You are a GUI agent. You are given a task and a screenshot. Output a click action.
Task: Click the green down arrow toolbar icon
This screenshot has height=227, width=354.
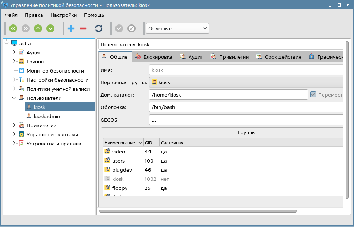pyautogui.click(x=50, y=28)
